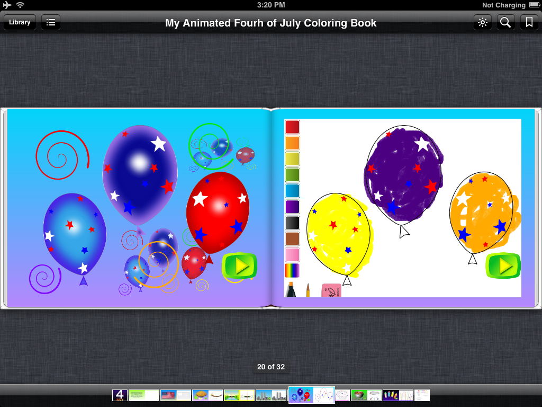This screenshot has width=542, height=407.
Task: Open the city skyline page thumbnail
Action: tap(263, 395)
